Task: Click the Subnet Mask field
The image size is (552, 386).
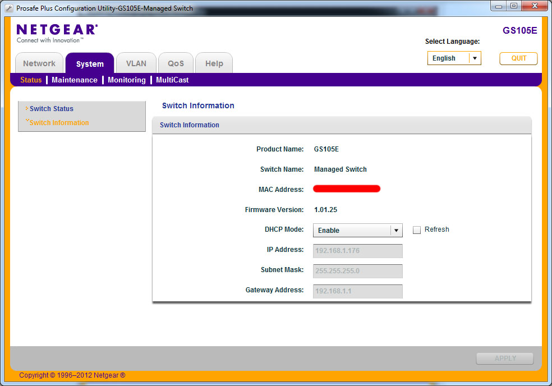Action: tap(358, 271)
